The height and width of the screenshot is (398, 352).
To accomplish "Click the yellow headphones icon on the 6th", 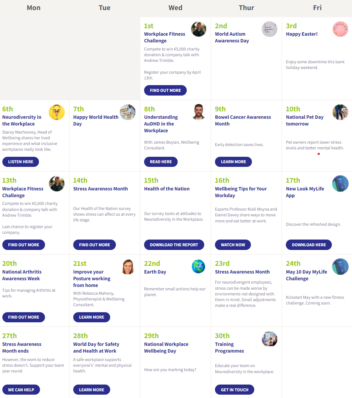I will pyautogui.click(x=57, y=112).
